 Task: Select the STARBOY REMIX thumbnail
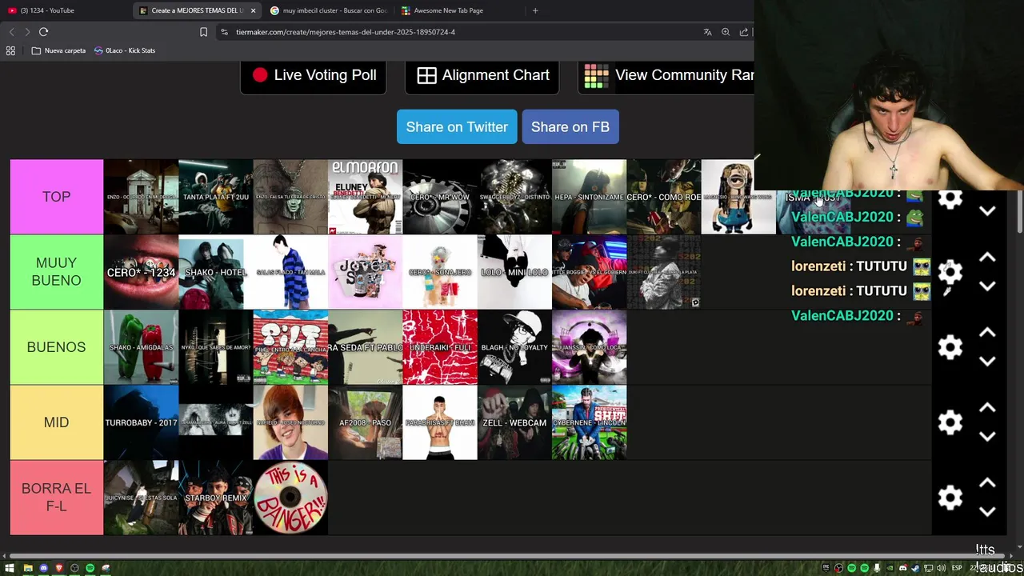click(x=215, y=498)
